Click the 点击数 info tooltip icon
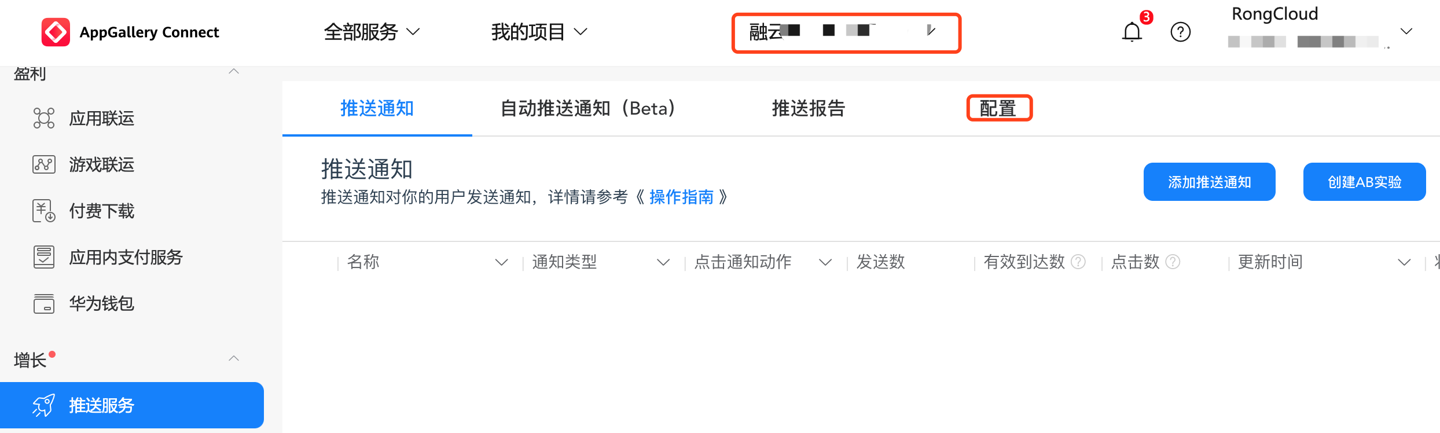Image resolution: width=1440 pixels, height=433 pixels. [1173, 262]
